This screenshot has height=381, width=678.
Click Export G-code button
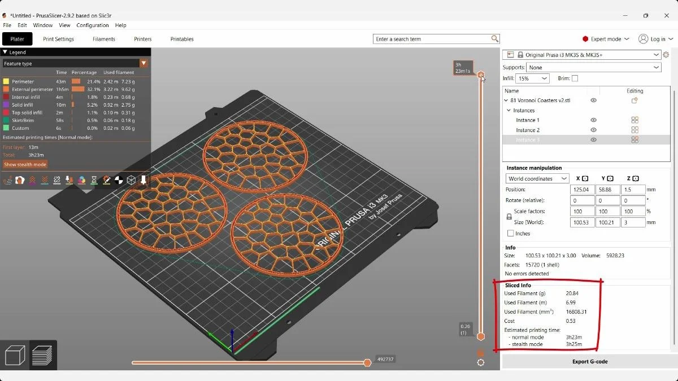[x=589, y=361]
